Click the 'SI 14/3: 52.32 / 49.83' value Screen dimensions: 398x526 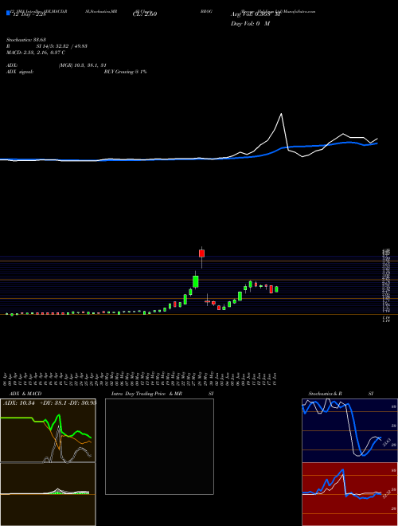coord(62,46)
